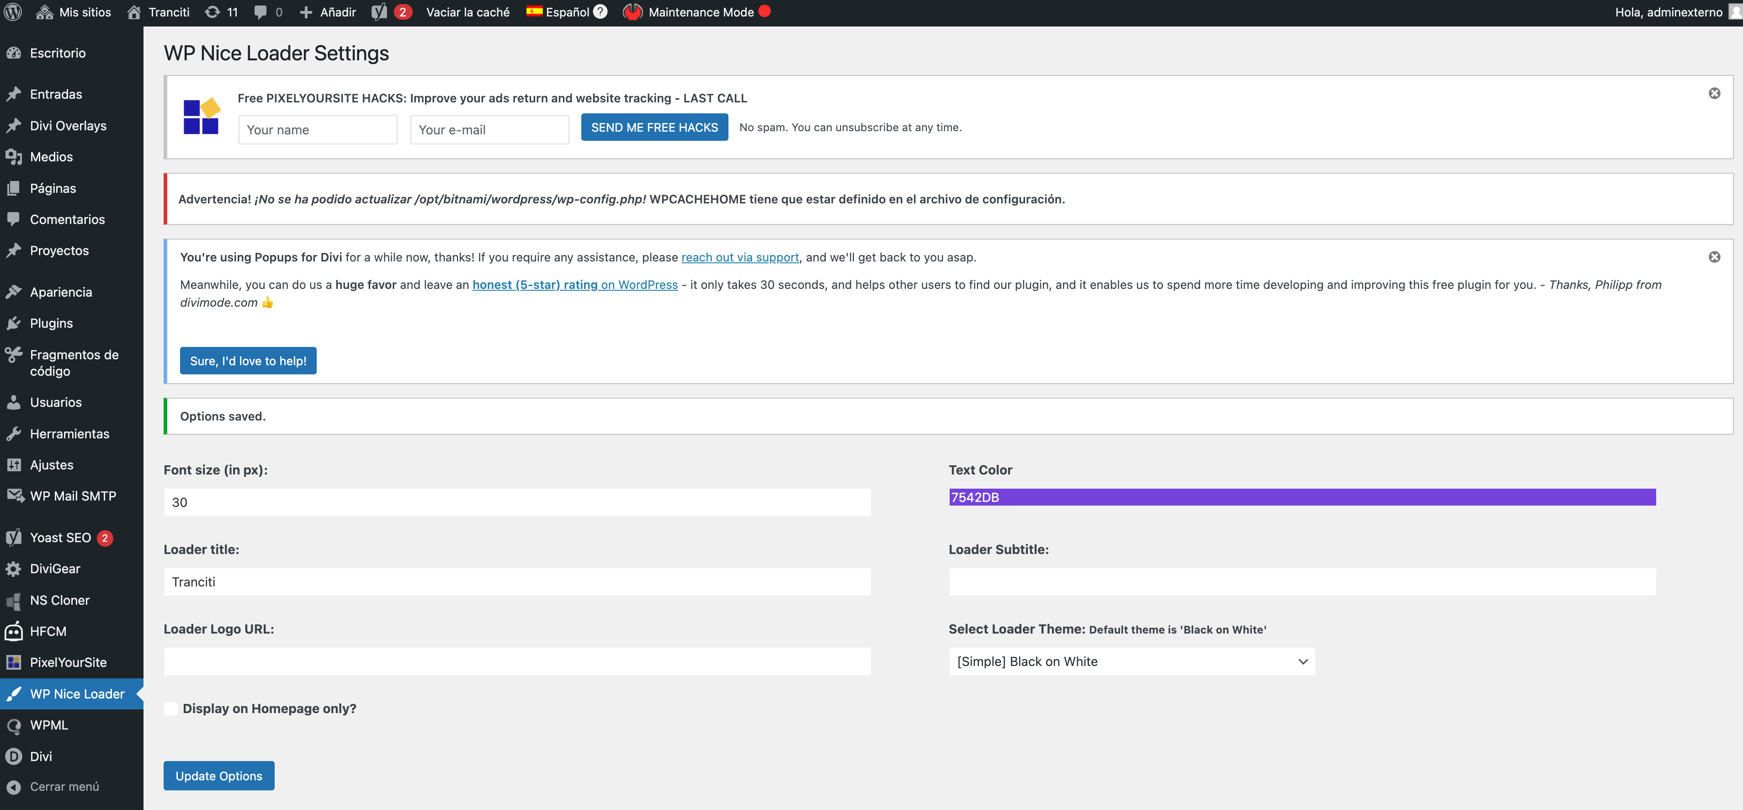Click the Update Options button
This screenshot has width=1743, height=810.
[x=218, y=776]
